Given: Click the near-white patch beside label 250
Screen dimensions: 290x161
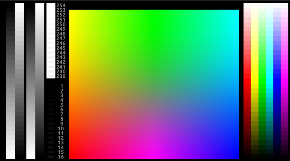Looking at the screenshot, I should [51, 24].
